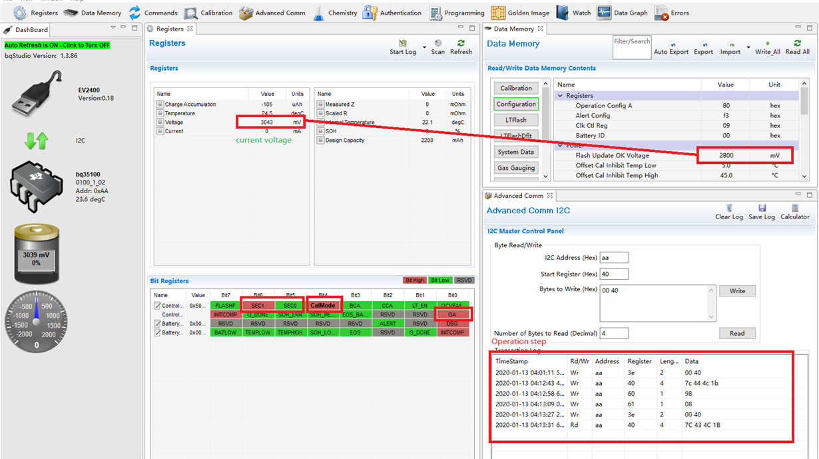Image resolution: width=819 pixels, height=459 pixels.
Task: Click Write_All in Data Memory
Action: 767,47
